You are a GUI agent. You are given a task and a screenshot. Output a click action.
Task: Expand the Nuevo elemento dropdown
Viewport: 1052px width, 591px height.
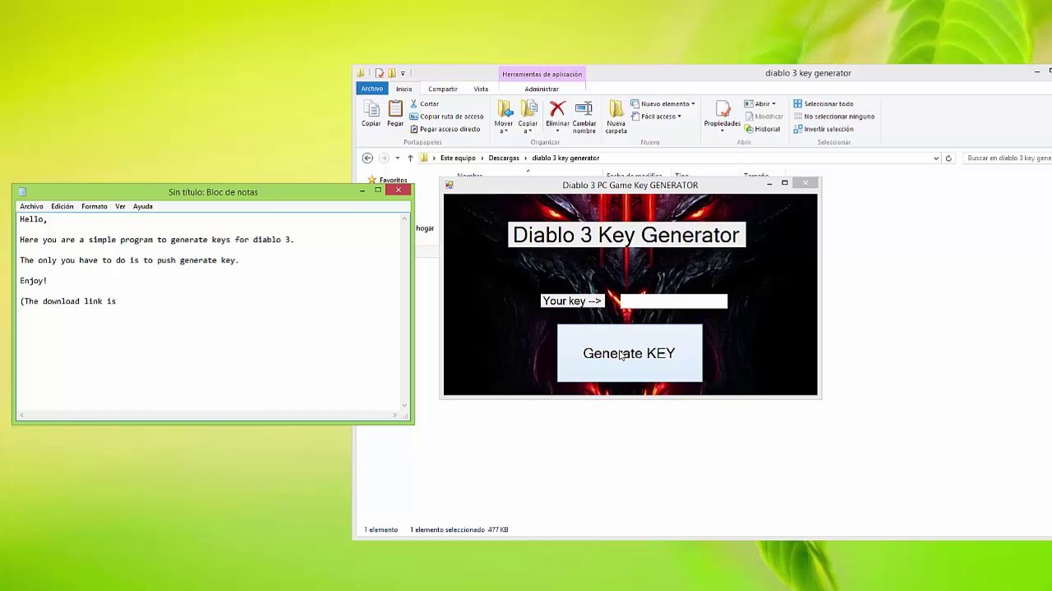pyautogui.click(x=663, y=103)
